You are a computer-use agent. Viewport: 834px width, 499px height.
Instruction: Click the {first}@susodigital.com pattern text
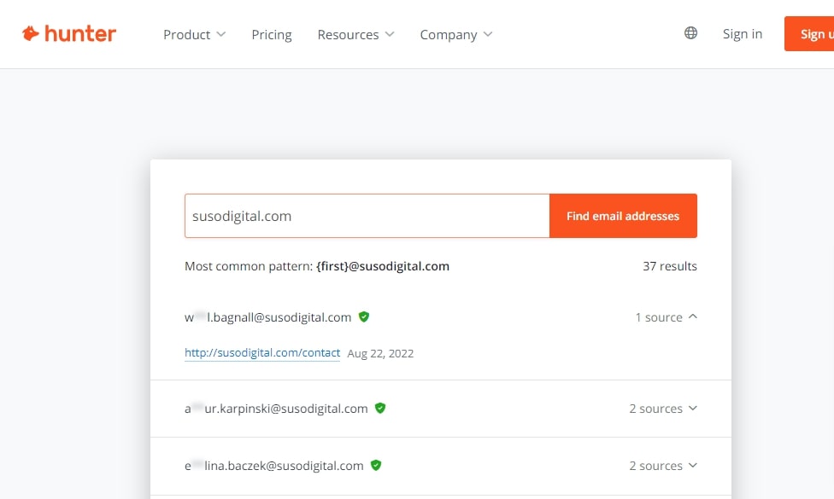383,266
